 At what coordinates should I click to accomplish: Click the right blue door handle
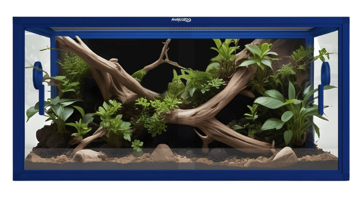coord(324,88)
